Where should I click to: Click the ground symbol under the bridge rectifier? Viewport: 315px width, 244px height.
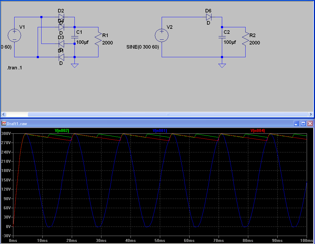point(74,66)
